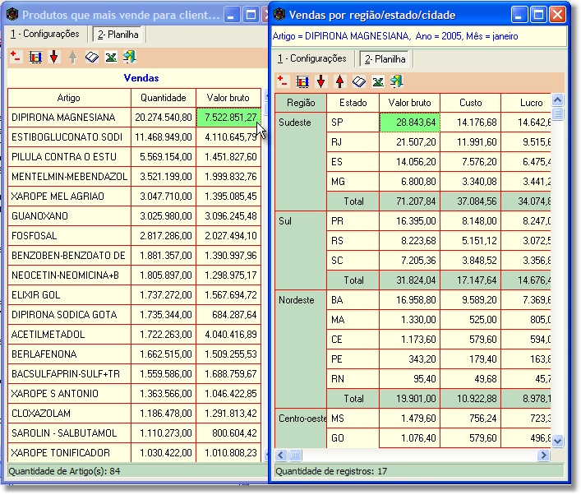Image resolution: width=581 pixels, height=495 pixels.
Task: Click the PR state cell
Action: click(353, 221)
